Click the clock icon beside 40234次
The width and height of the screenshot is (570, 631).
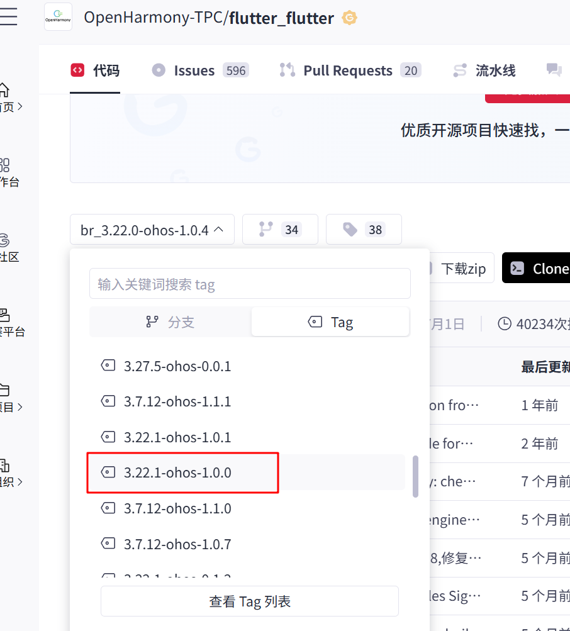pos(505,323)
